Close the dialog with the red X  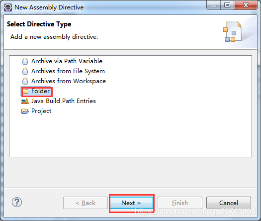(246, 5)
